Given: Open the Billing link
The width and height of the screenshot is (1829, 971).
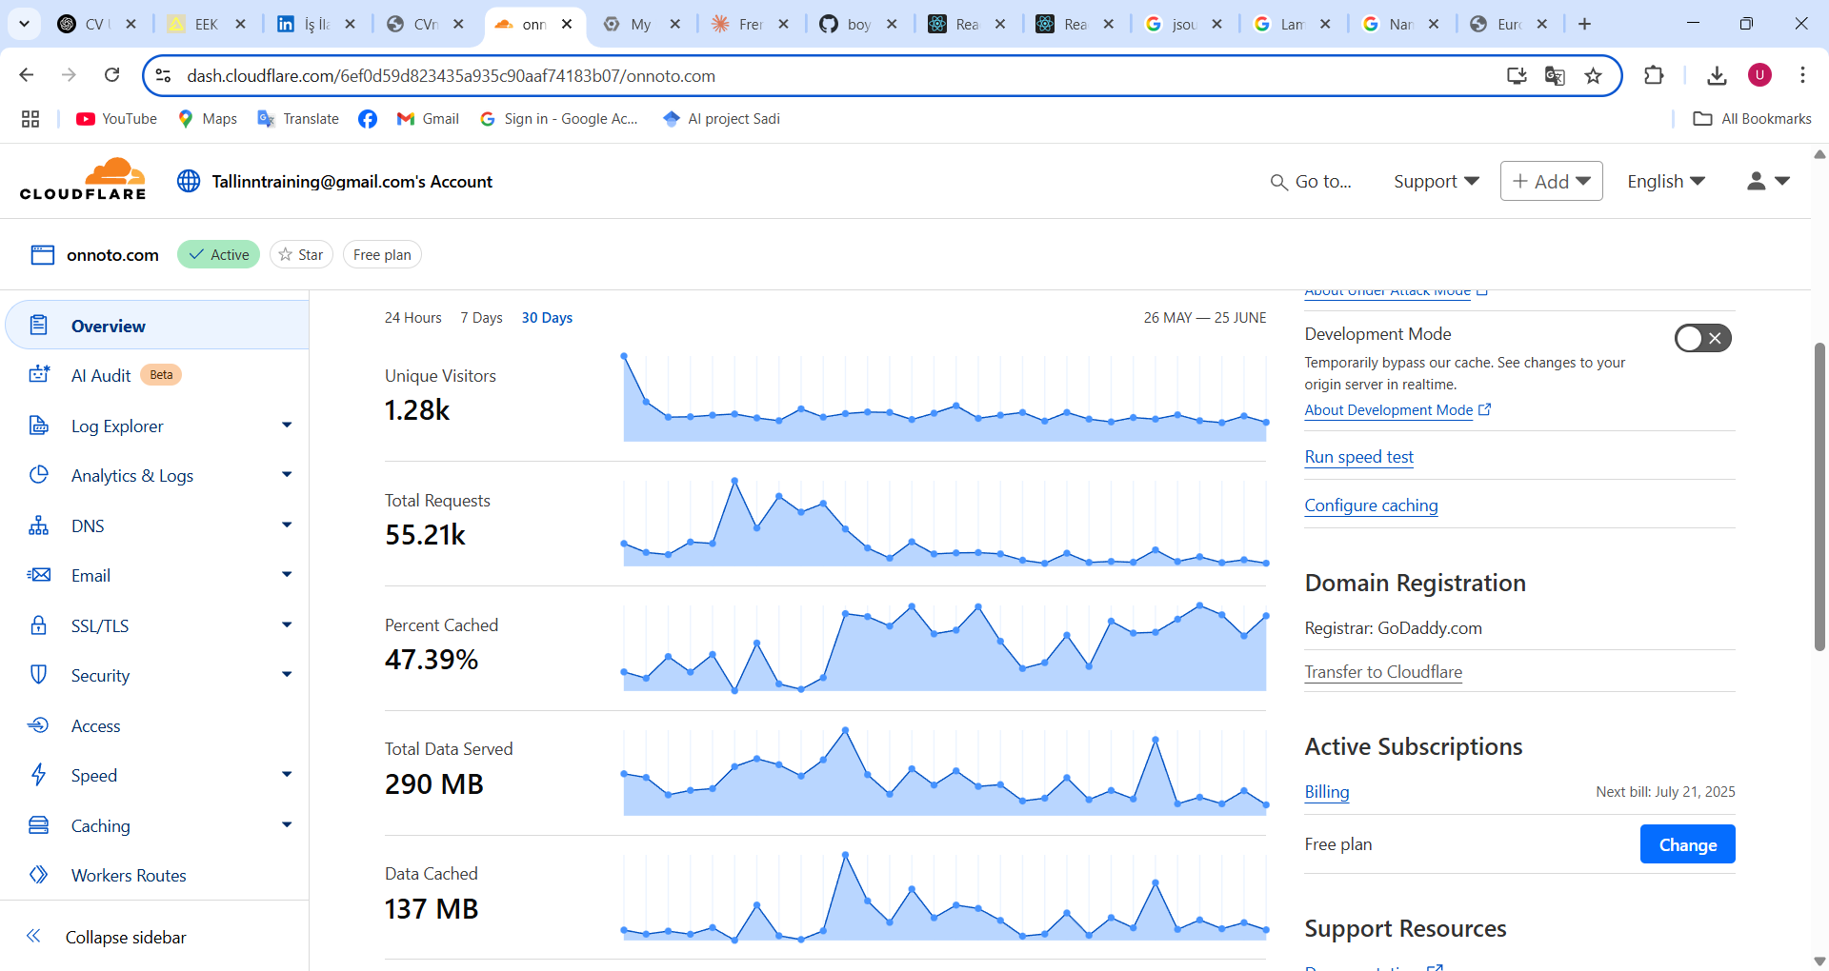Looking at the screenshot, I should click(x=1326, y=792).
